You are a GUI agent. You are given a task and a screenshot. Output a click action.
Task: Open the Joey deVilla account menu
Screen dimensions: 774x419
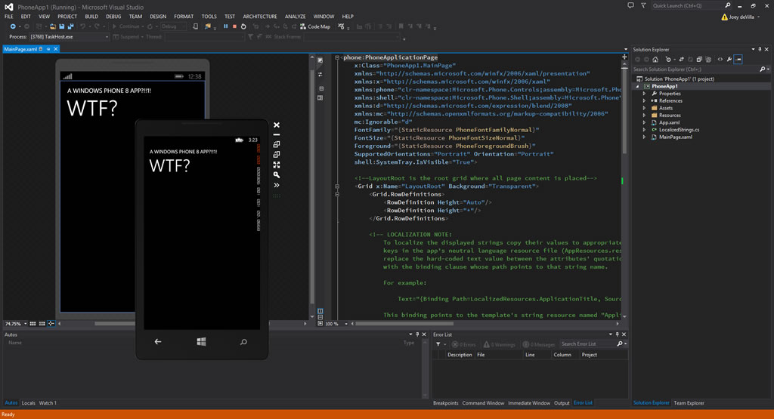tap(741, 17)
